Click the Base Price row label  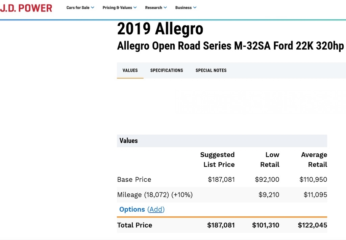click(x=134, y=179)
